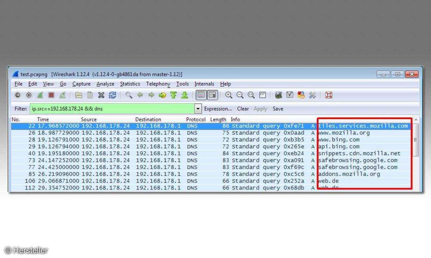The height and width of the screenshot is (258, 431).
Task: Open the capture interfaces list icon
Action: point(18,95)
